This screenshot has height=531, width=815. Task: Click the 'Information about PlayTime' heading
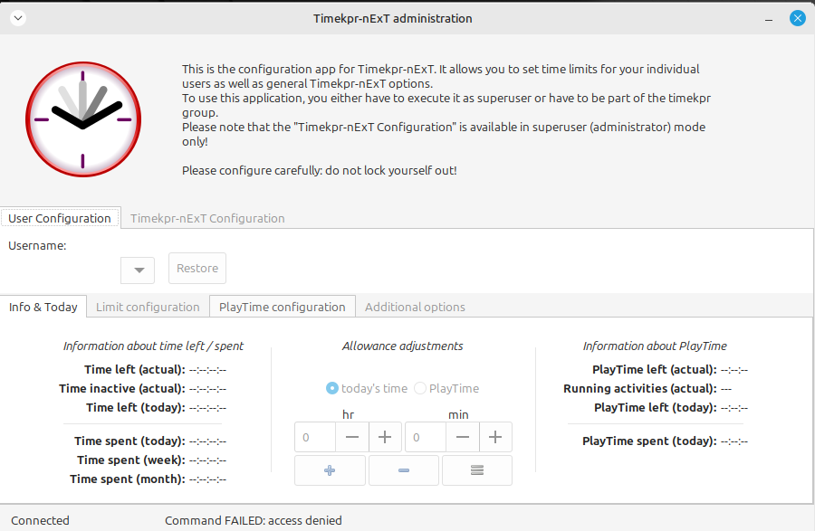point(655,346)
